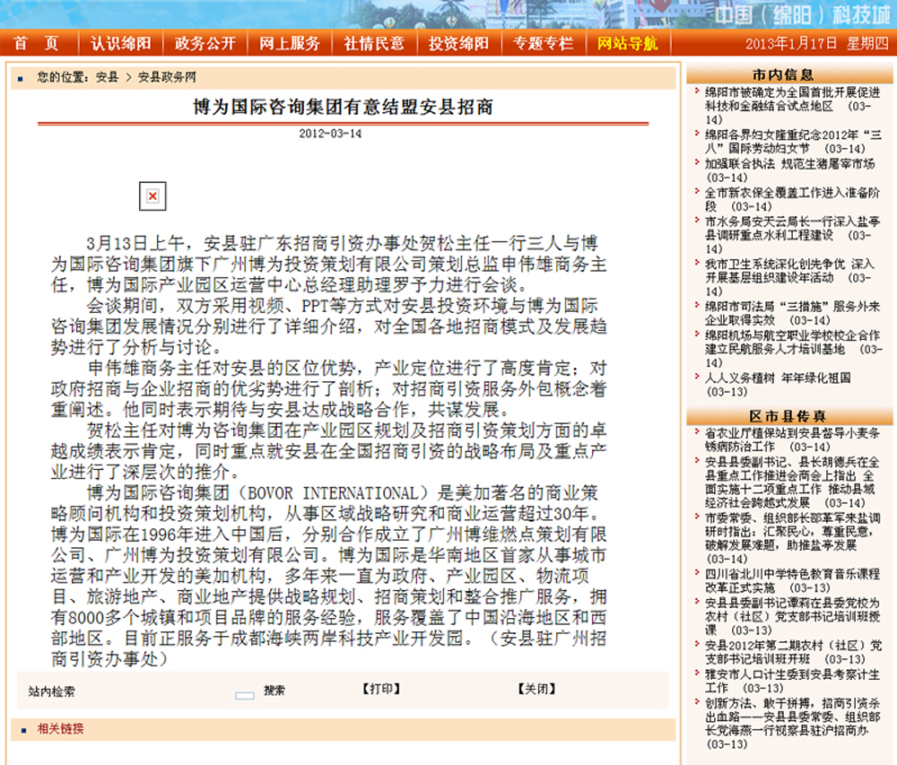
Task: Click the 中国（绵阳）科技城 banner logo
Action: pos(802,15)
